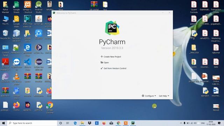The height and width of the screenshot is (126, 224).
Task: Open Chrome from the taskbar
Action: 118,123
